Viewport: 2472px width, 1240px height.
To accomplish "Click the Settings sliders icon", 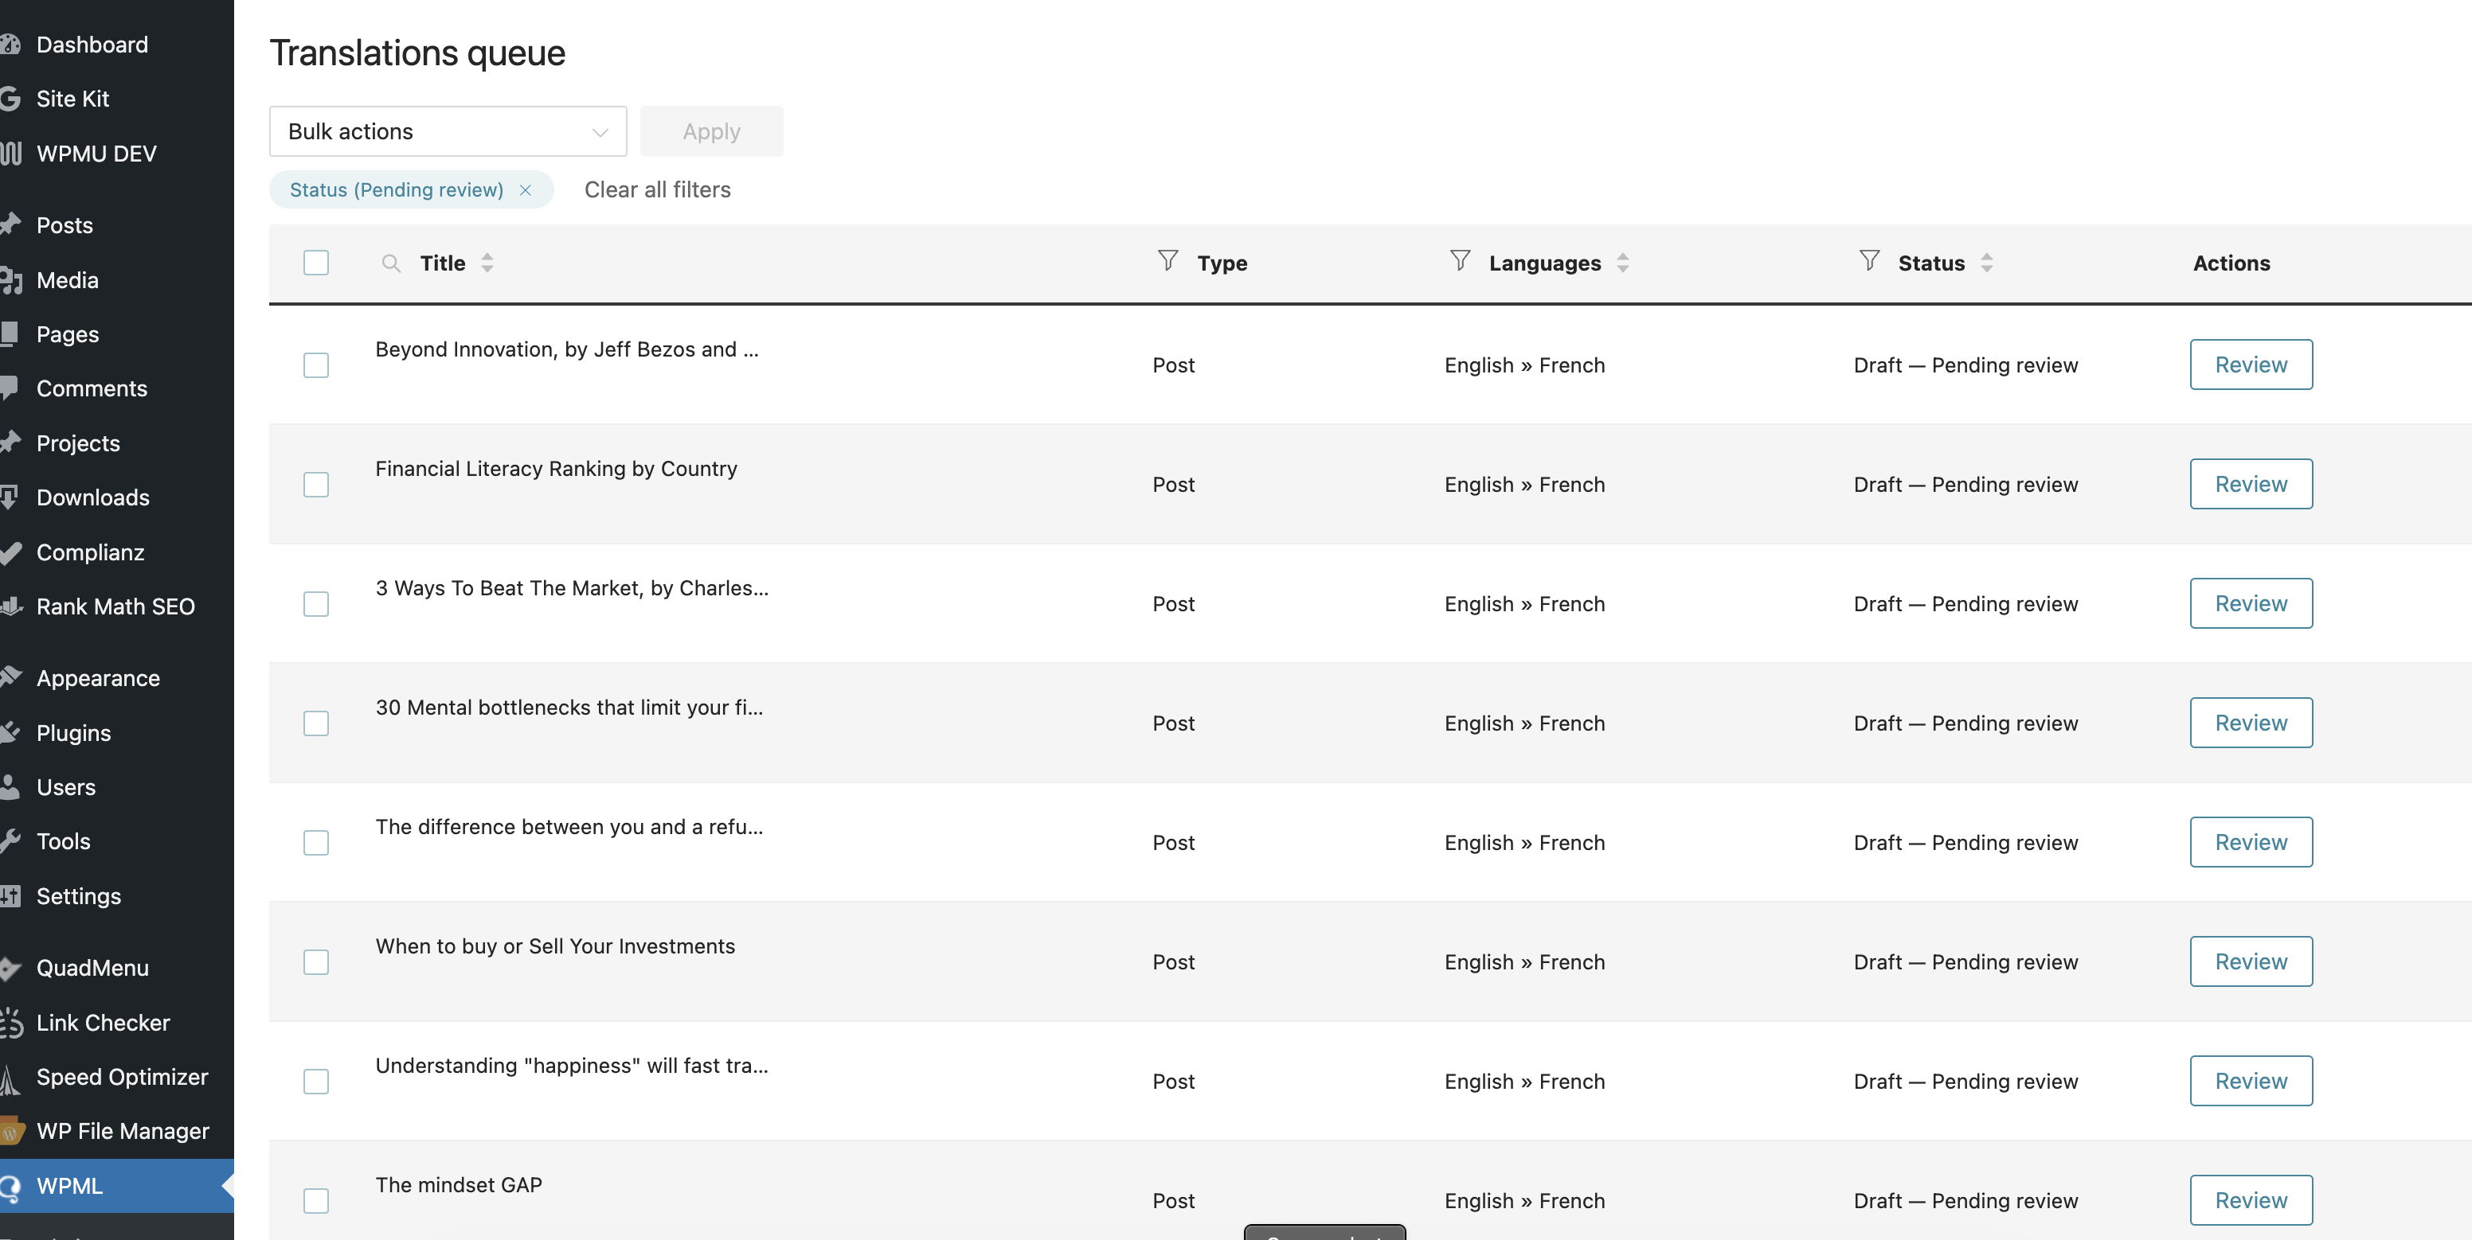I will (x=10, y=895).
